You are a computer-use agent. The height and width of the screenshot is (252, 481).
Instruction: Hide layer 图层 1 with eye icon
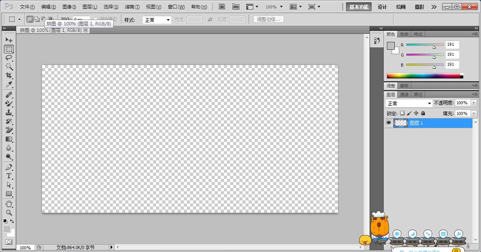click(388, 123)
